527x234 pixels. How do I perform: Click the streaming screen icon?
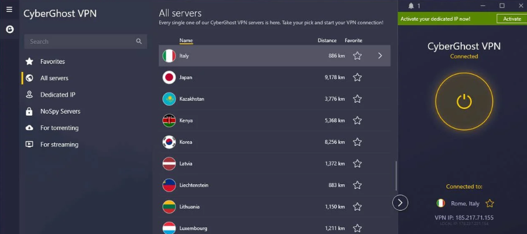coord(30,144)
